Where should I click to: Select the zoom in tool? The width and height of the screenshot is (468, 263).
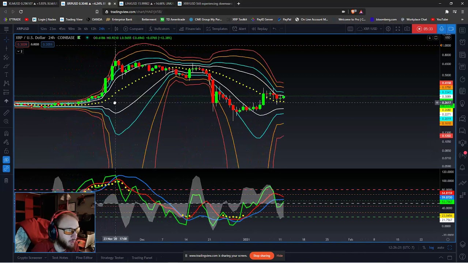6,122
